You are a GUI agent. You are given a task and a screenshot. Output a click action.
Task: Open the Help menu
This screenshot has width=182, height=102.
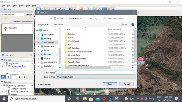34,5
